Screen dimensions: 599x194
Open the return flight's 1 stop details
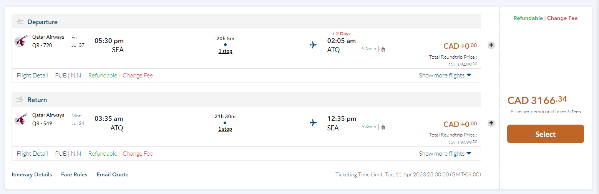point(225,129)
